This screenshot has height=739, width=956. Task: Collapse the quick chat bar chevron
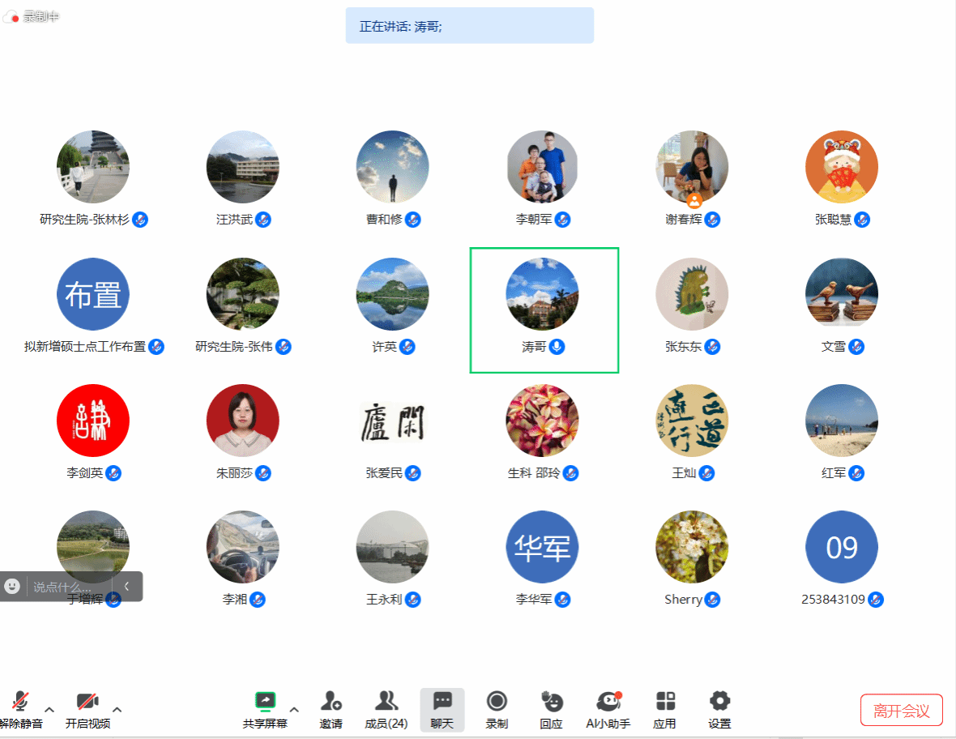[x=127, y=587]
